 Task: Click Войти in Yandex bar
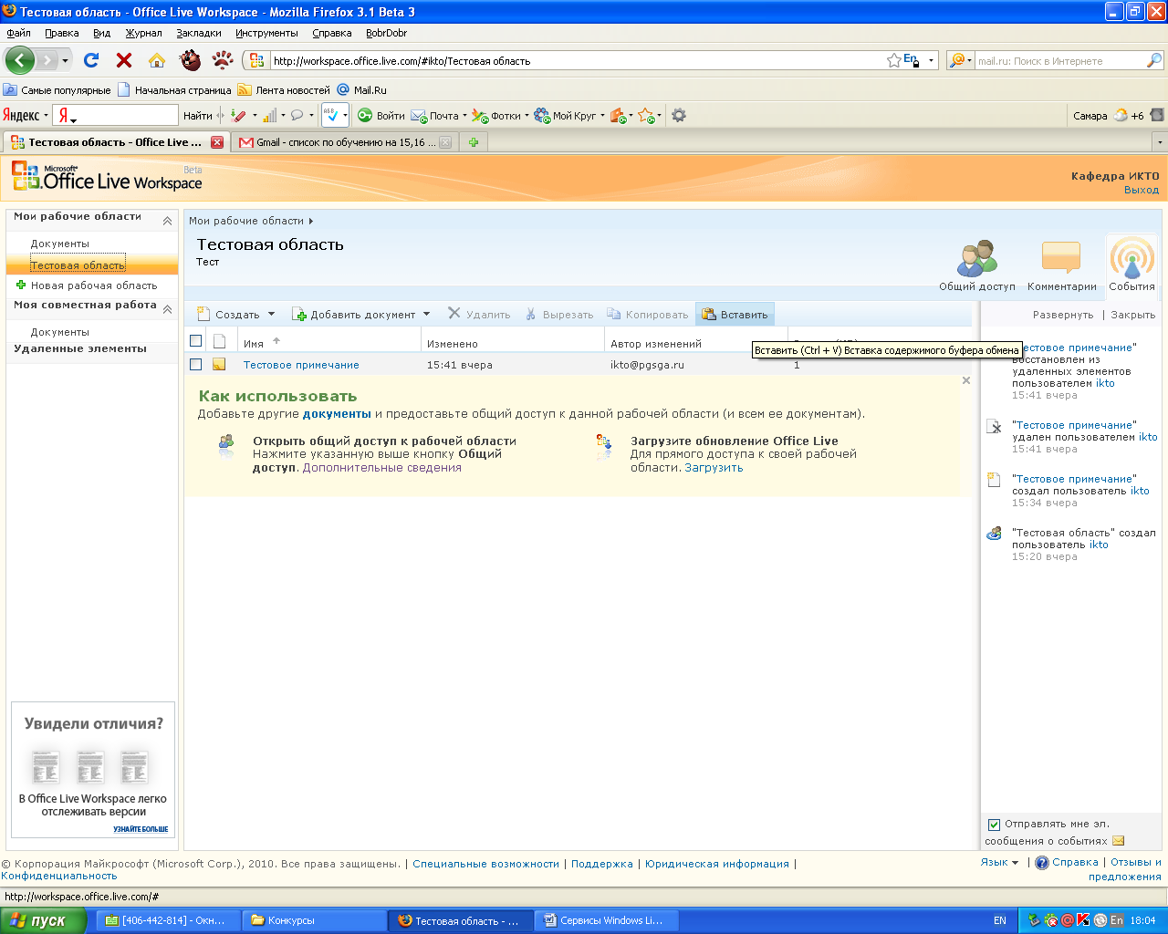pyautogui.click(x=381, y=115)
